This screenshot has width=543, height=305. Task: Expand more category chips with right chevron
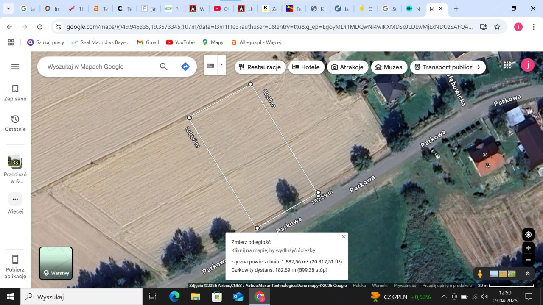pyautogui.click(x=479, y=67)
